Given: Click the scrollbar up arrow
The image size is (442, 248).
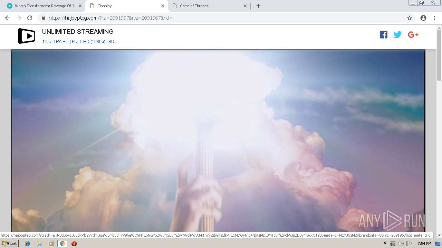Looking at the screenshot, I should tap(439, 28).
